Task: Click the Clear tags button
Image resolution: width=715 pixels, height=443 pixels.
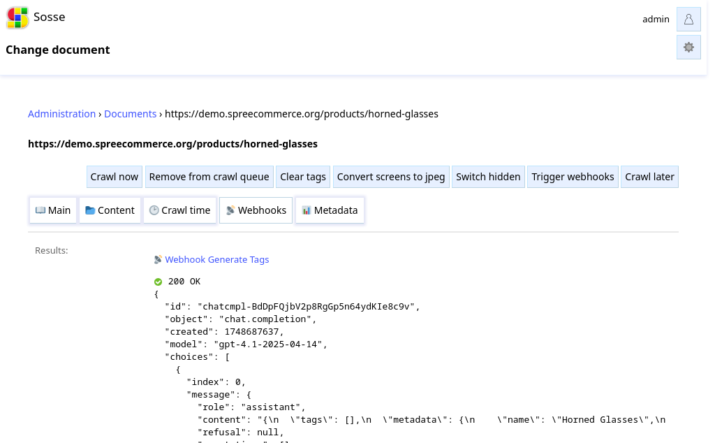Action: pyautogui.click(x=303, y=177)
